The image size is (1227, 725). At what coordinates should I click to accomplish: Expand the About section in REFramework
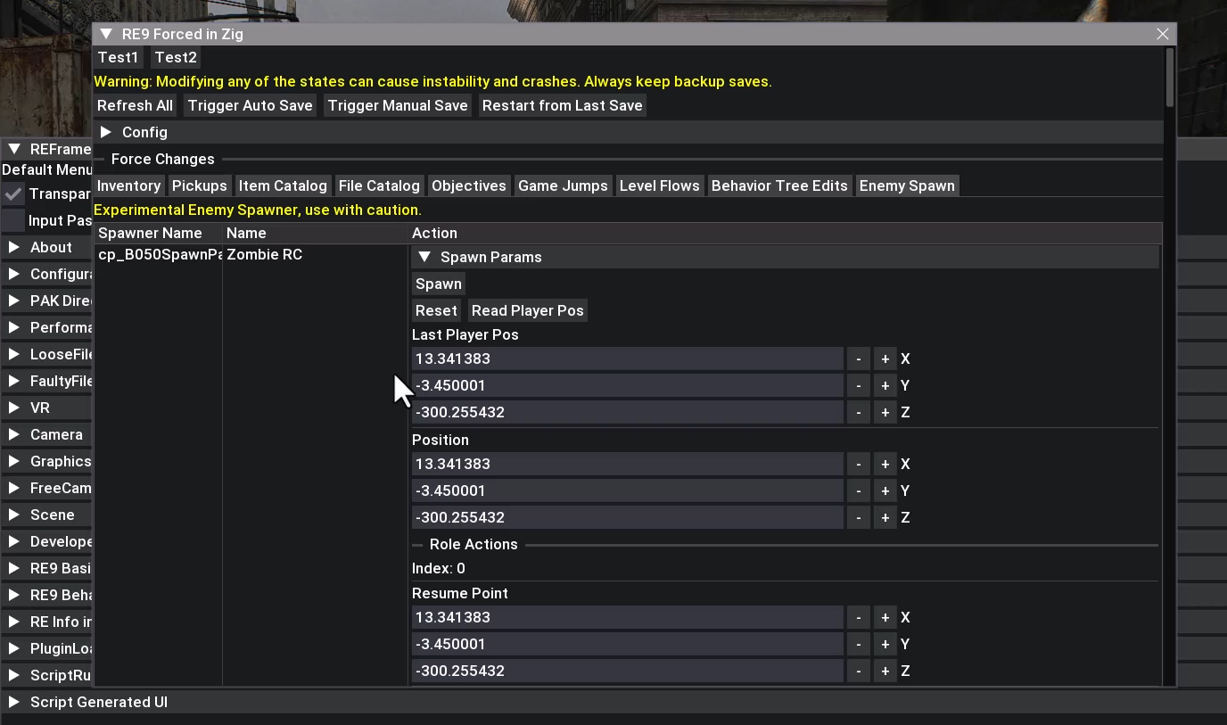pyautogui.click(x=46, y=247)
